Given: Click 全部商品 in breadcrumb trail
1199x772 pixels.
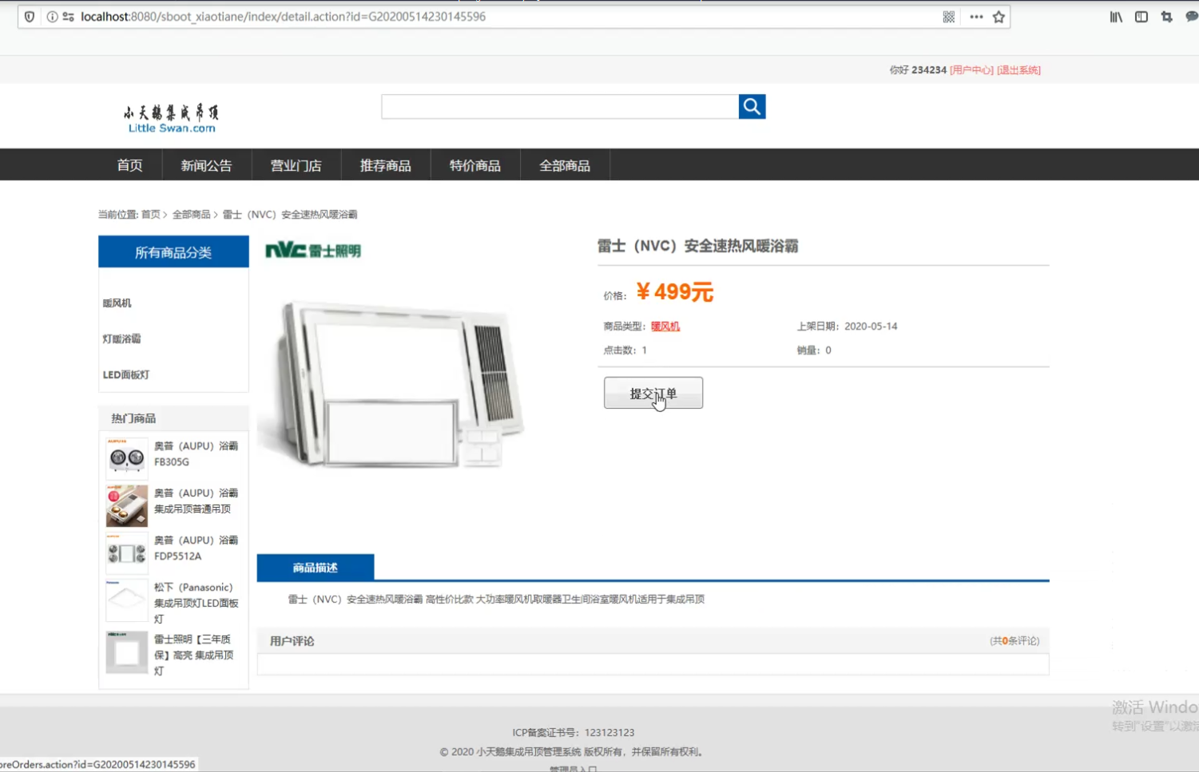Looking at the screenshot, I should pos(192,215).
